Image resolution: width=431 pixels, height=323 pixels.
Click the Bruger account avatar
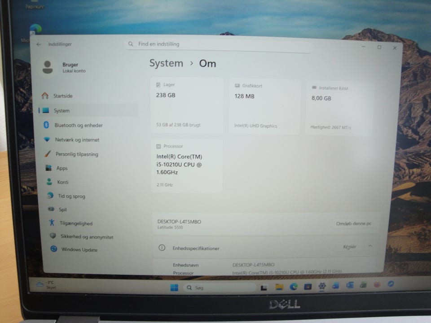pyautogui.click(x=48, y=67)
